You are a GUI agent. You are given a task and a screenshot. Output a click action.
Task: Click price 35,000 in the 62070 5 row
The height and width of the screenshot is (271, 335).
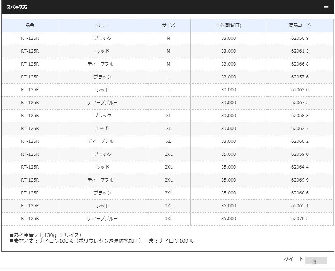tap(229, 219)
